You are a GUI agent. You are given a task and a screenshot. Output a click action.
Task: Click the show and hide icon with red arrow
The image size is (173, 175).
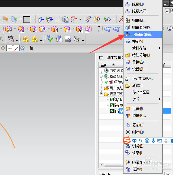pos(107,19)
